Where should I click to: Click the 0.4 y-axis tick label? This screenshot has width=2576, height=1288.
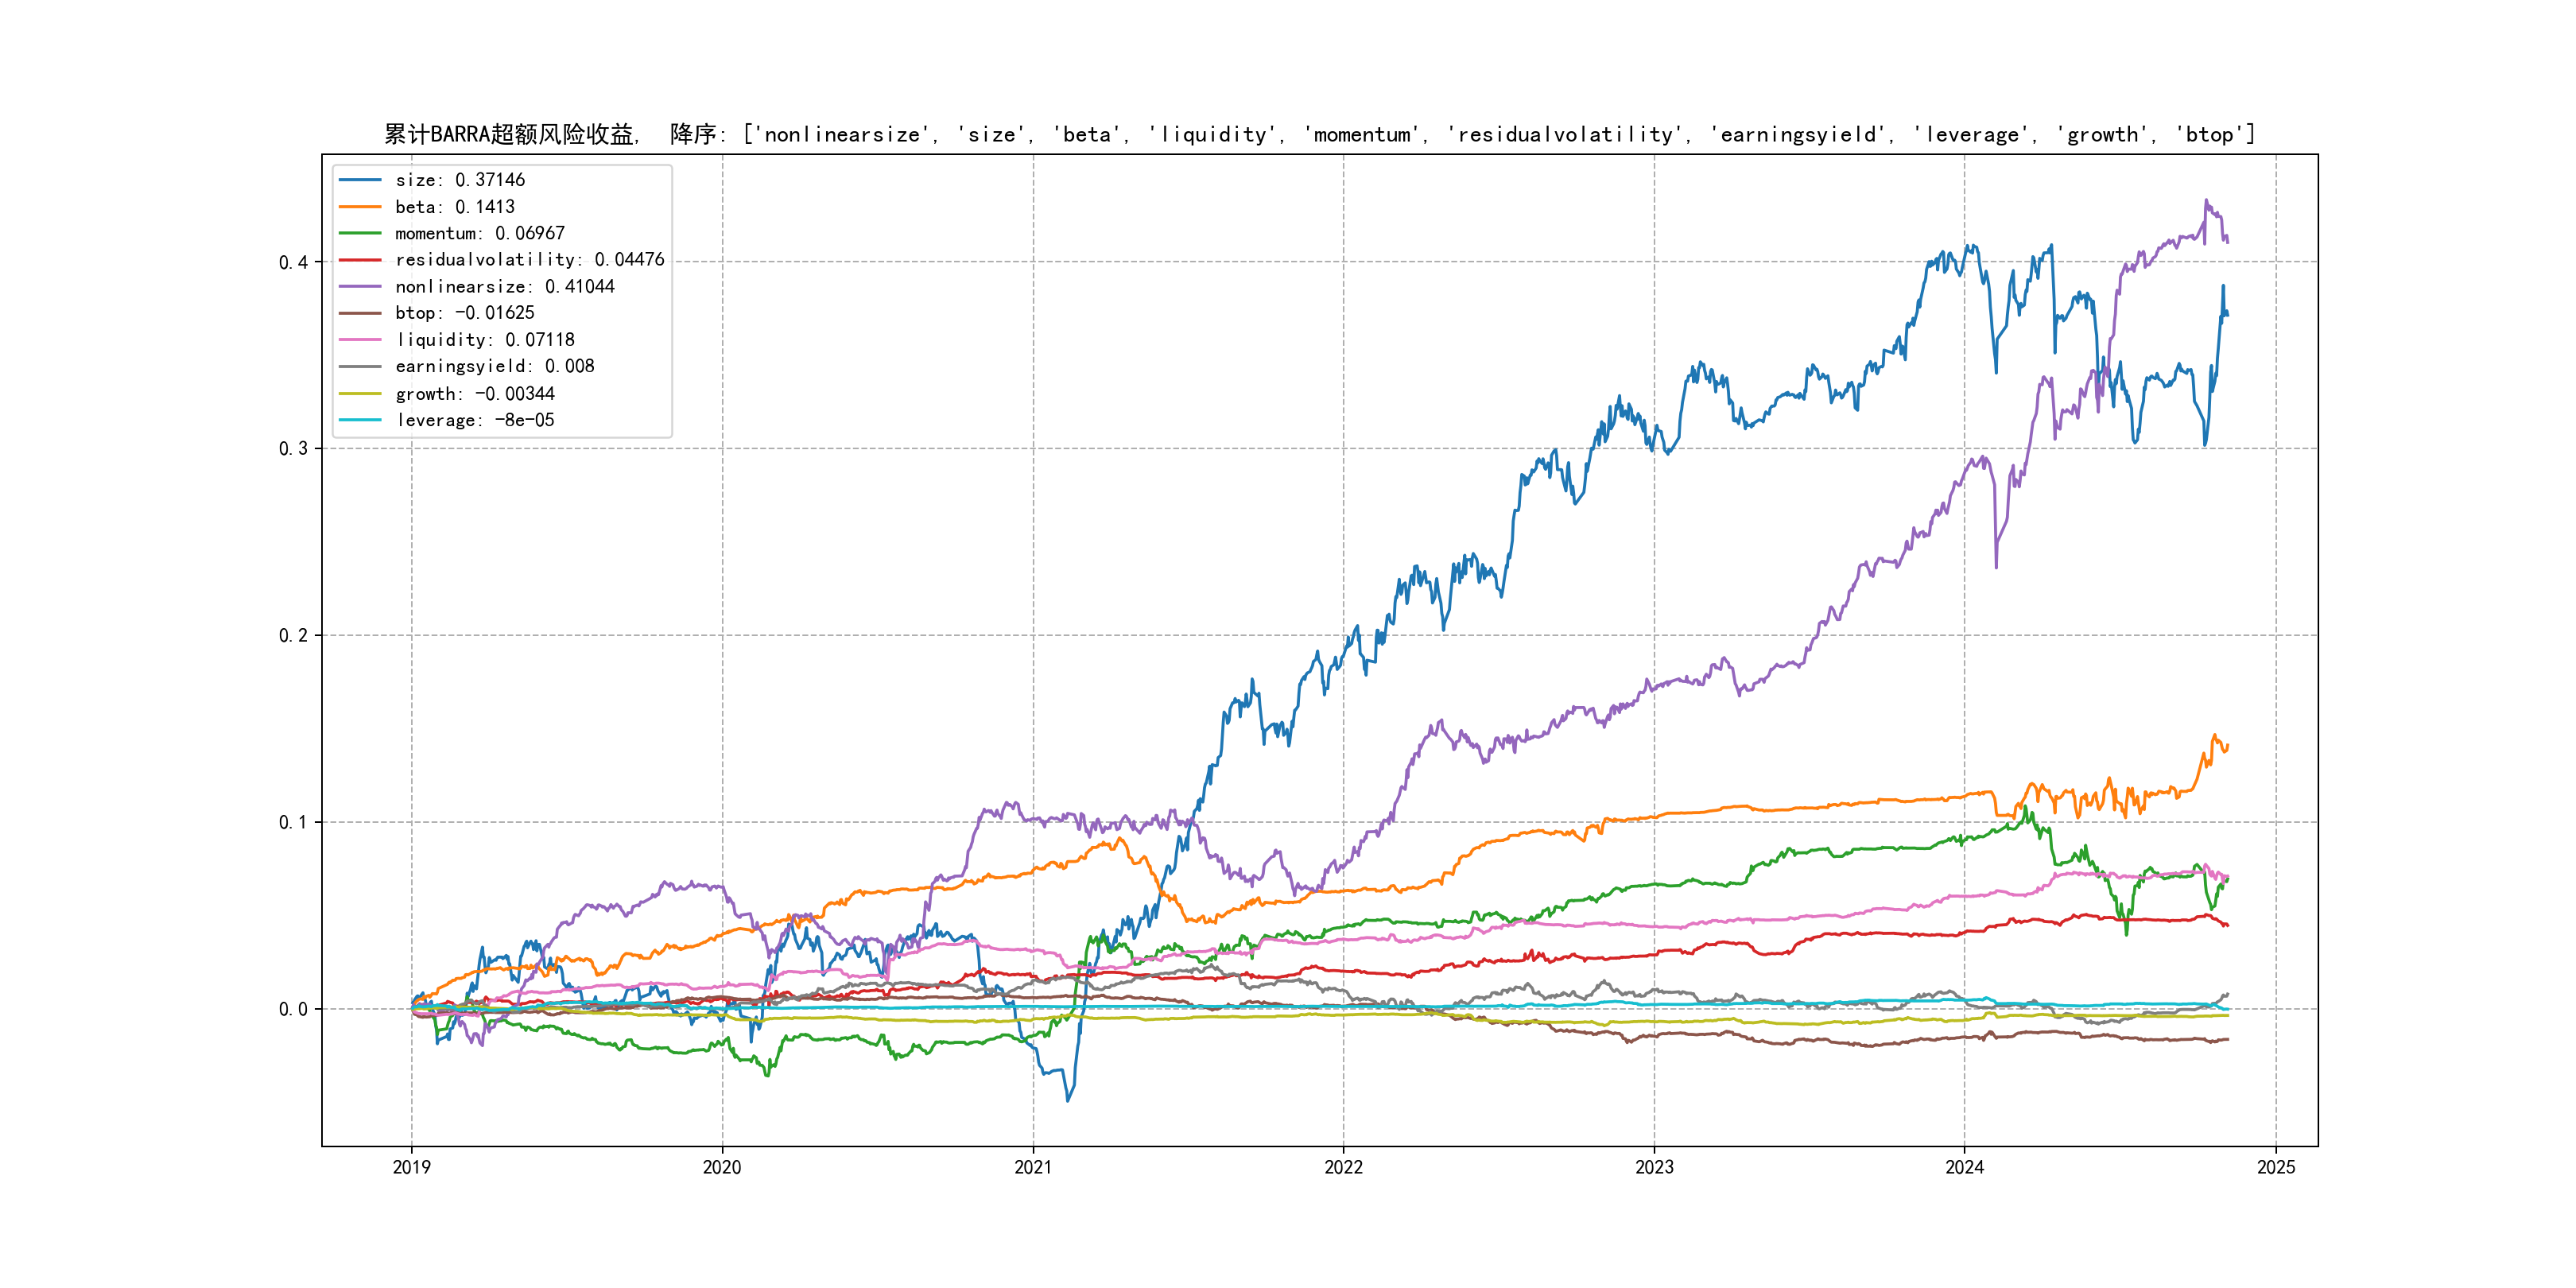(x=293, y=262)
